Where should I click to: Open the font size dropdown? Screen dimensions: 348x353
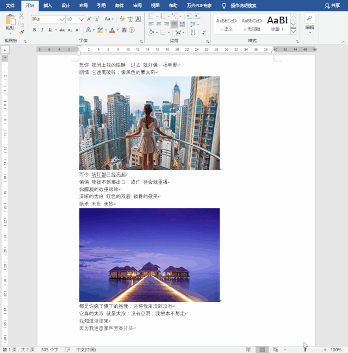[81, 19]
